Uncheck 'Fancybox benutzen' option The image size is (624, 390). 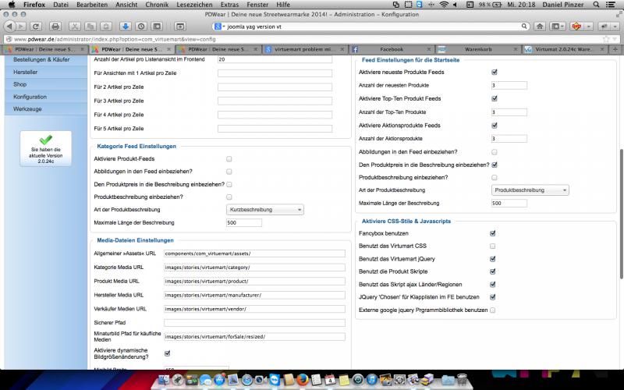pyautogui.click(x=492, y=233)
